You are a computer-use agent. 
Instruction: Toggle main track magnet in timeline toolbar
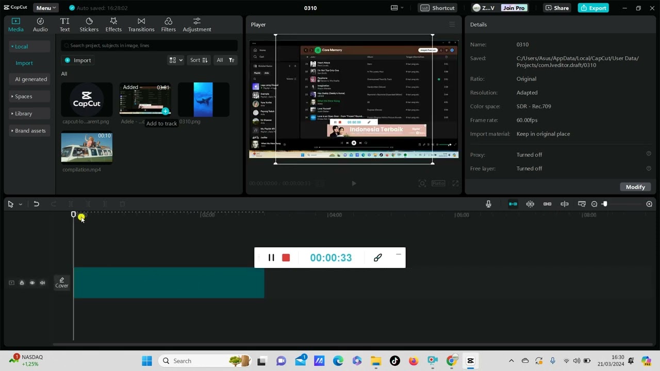pos(513,204)
